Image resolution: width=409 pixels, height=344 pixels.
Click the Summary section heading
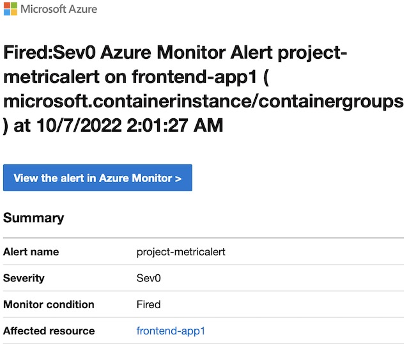point(34,217)
